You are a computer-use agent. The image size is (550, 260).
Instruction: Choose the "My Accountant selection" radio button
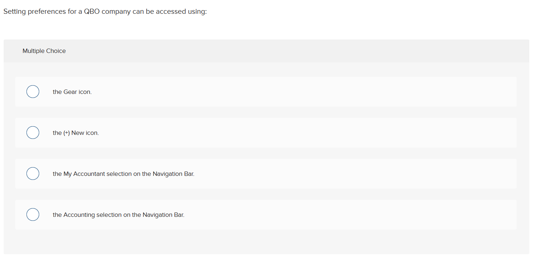coord(33,173)
